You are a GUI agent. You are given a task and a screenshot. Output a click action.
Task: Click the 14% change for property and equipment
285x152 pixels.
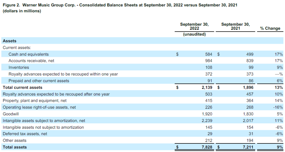coord(279,101)
